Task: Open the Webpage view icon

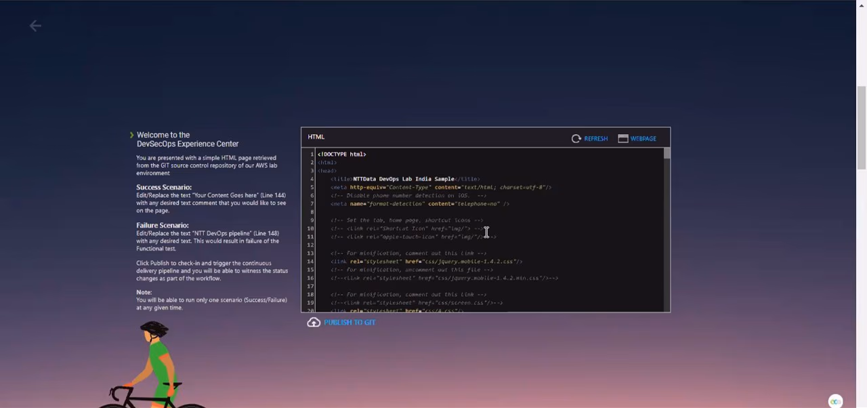Action: (x=623, y=138)
